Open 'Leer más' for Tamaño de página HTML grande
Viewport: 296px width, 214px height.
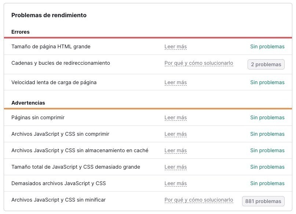tap(175, 46)
